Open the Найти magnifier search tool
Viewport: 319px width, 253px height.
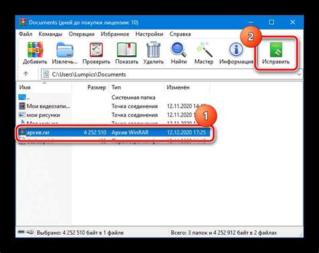178,50
